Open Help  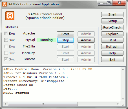[x=112, y=53]
